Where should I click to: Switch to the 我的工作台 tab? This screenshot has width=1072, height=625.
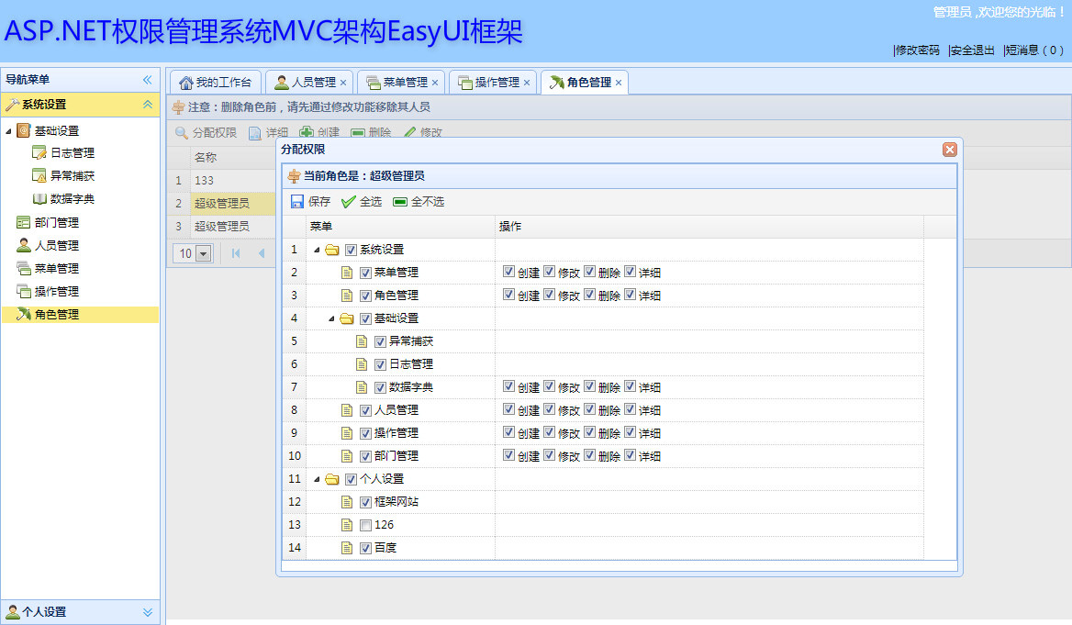(x=216, y=82)
